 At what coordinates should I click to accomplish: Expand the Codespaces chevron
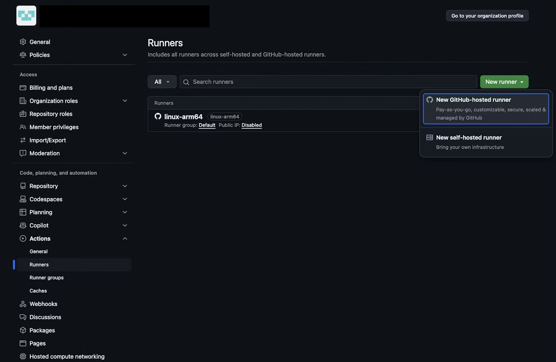(x=125, y=199)
